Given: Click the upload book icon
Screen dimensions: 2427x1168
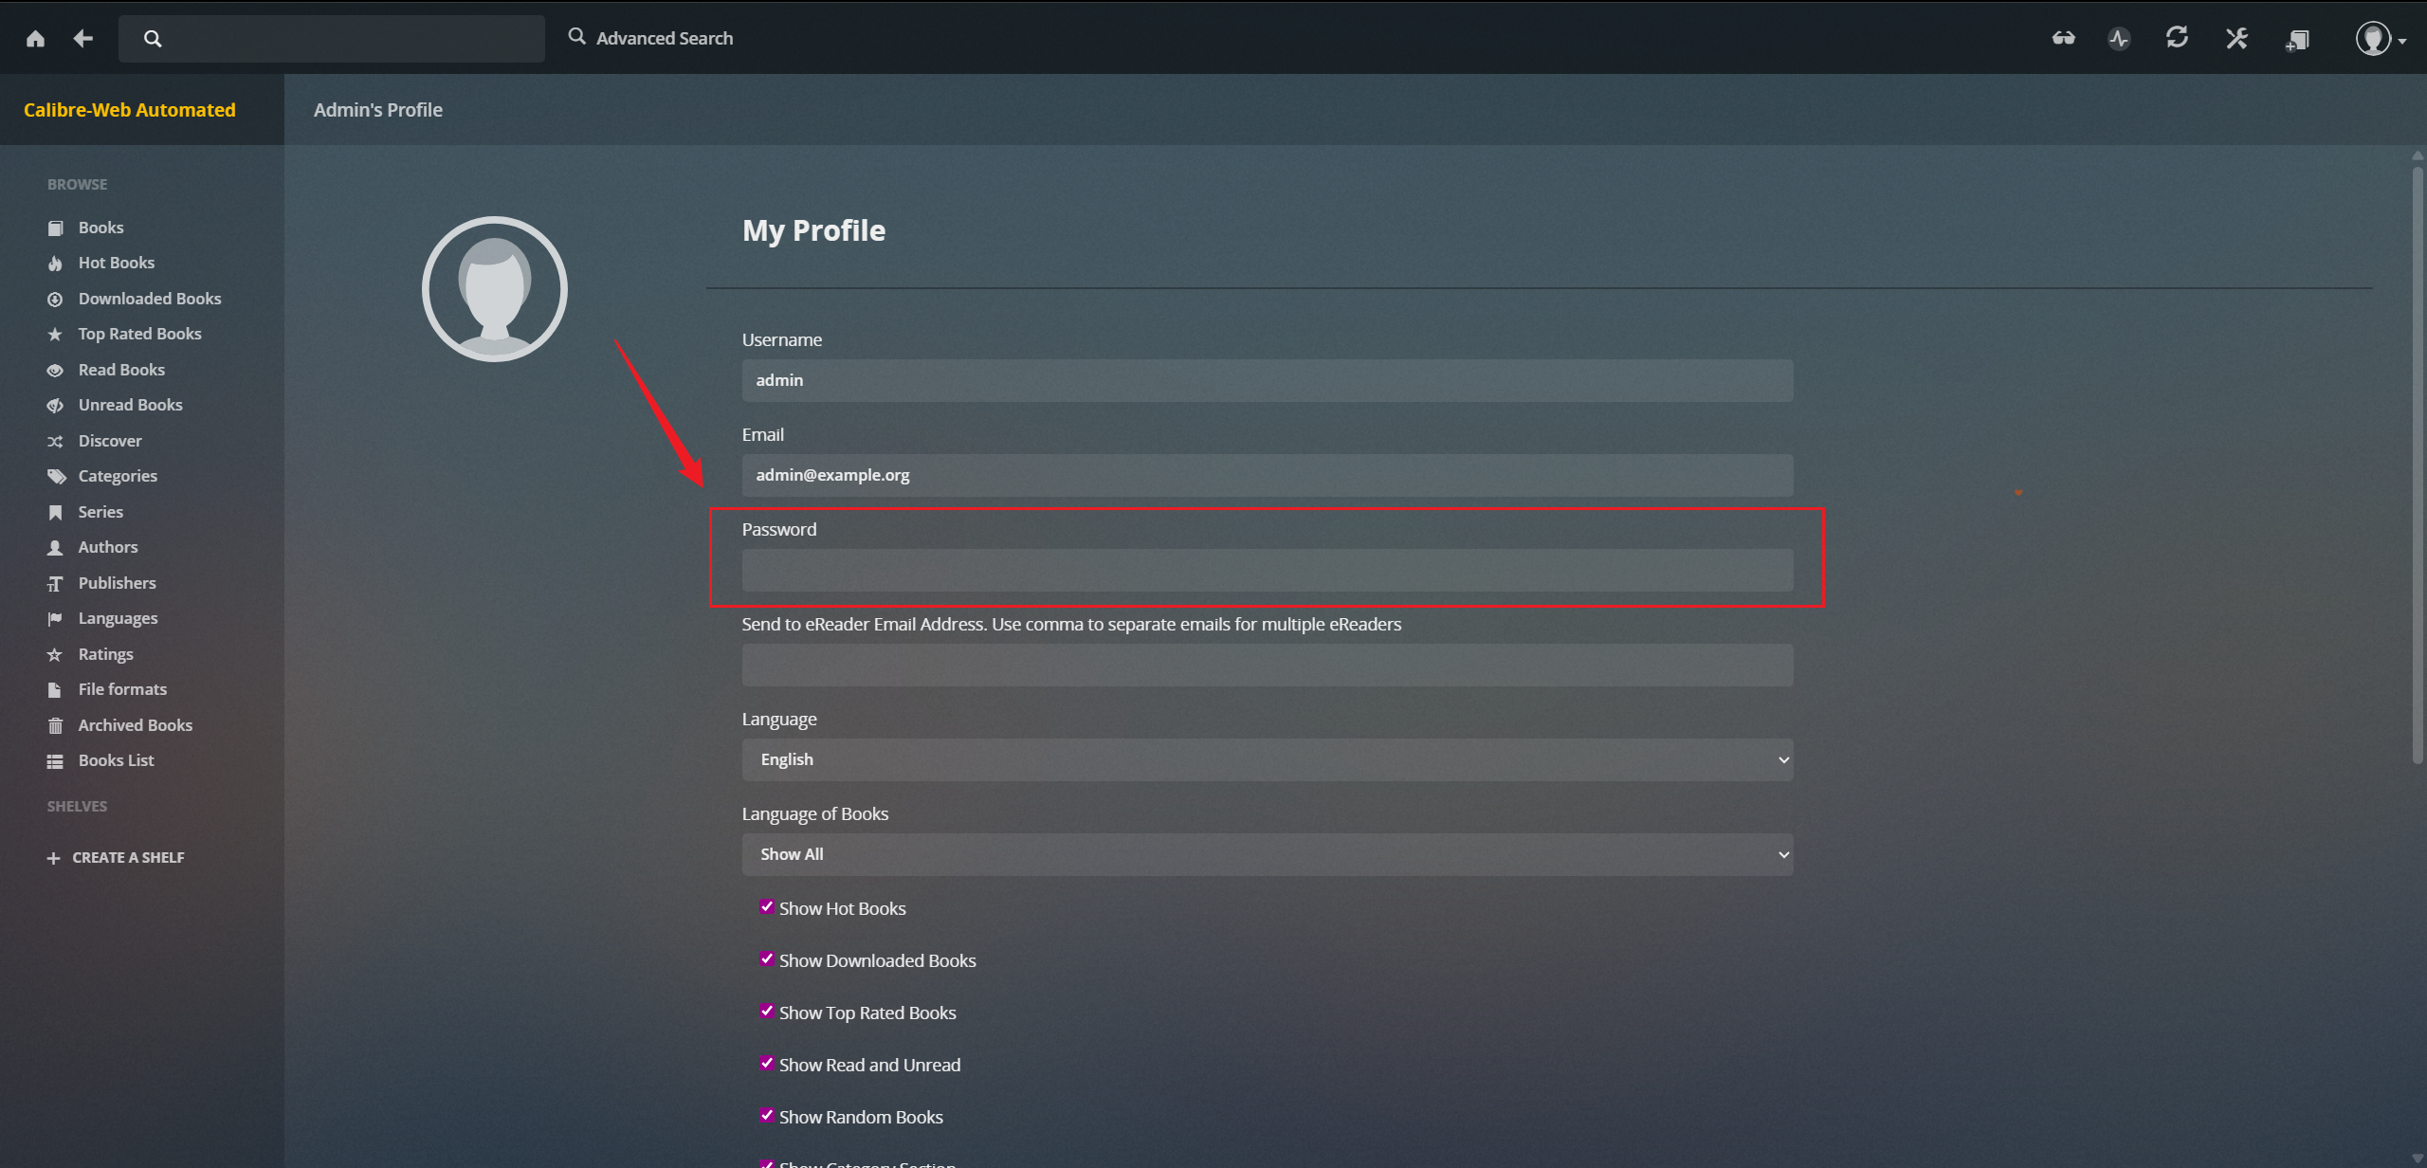Looking at the screenshot, I should coord(2296,40).
